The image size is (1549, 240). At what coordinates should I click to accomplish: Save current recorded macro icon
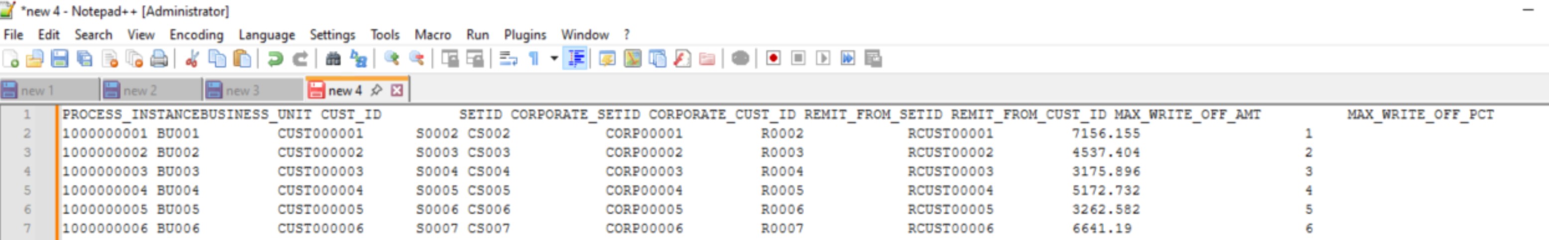(873, 59)
